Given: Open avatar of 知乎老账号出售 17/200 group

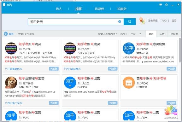Looking at the screenshot, I should click(70, 83).
